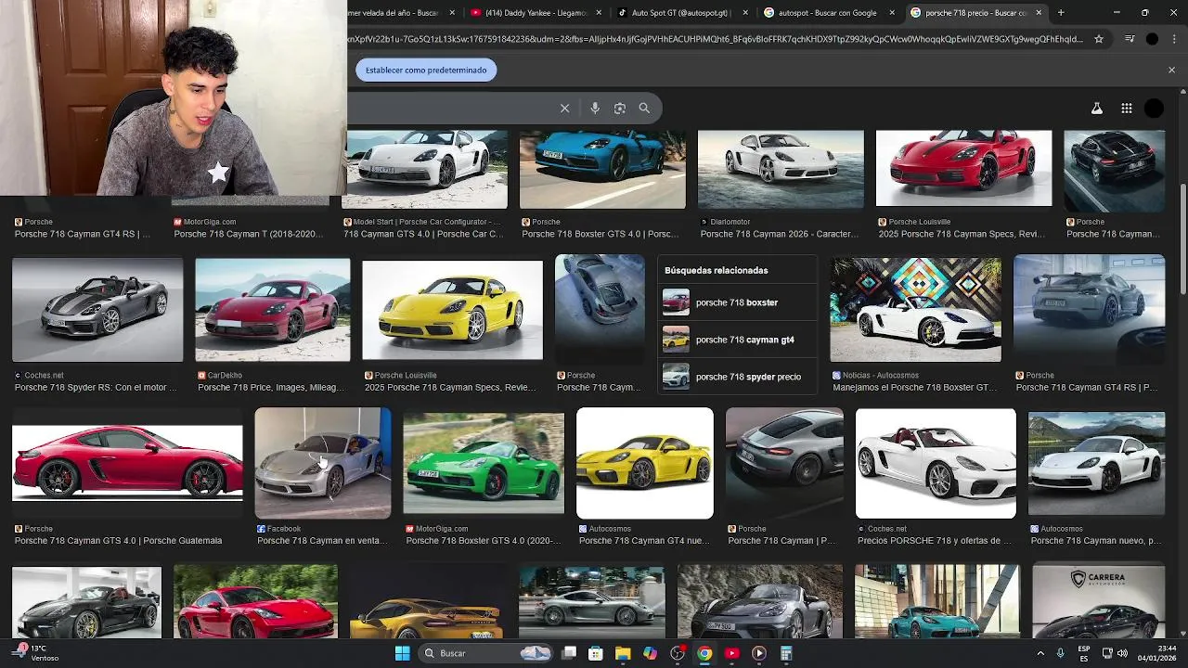Switch to the velada del año tab
Screen dimensions: 1188x668
tap(394, 13)
